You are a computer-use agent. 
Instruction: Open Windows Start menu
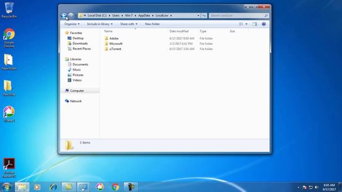pyautogui.click(x=6, y=187)
